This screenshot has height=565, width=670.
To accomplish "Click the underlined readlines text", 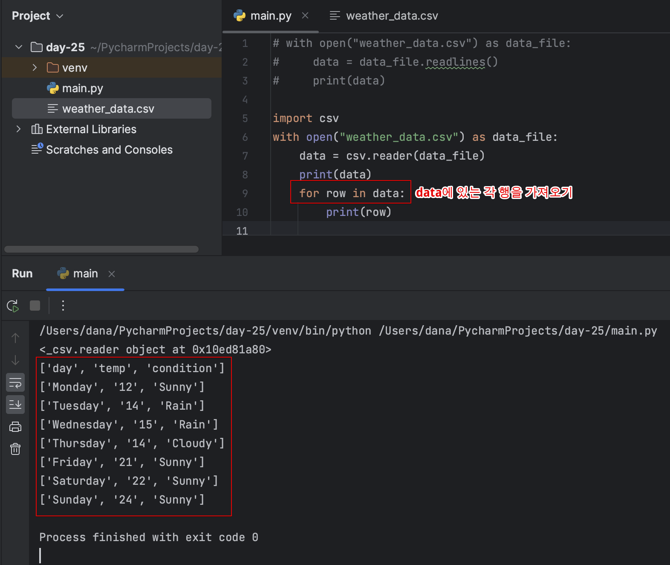I will coord(456,62).
